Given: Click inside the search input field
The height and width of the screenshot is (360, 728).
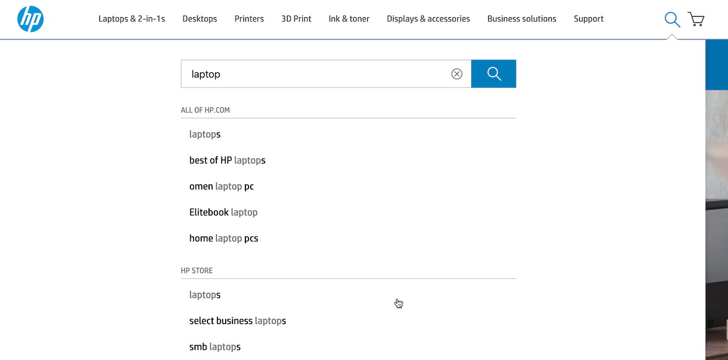Looking at the screenshot, I should pyautogui.click(x=312, y=74).
